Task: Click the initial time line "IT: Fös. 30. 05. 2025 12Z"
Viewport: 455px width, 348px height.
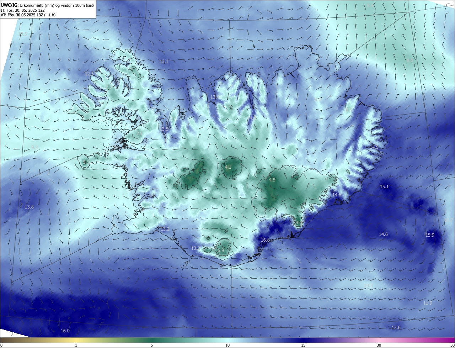Action: (23, 10)
